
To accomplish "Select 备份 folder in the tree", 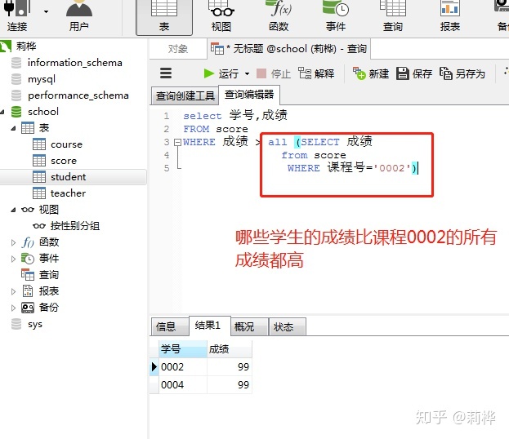I will [x=49, y=307].
